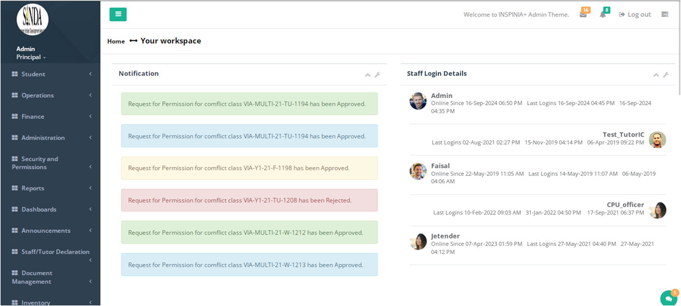681x306 pixels.
Task: Expand the Announcements menu arrow
Action: point(91,231)
